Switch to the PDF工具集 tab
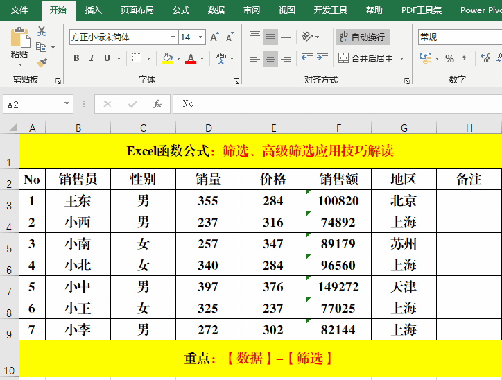The height and width of the screenshot is (380, 502). (422, 10)
